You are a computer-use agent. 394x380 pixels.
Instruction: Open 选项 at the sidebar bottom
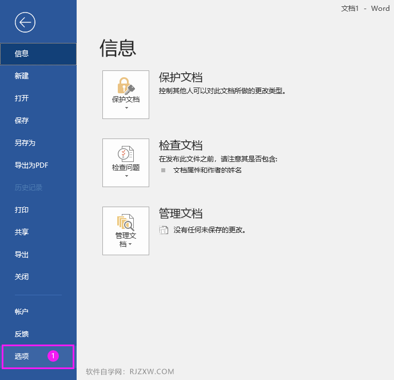[38, 357]
